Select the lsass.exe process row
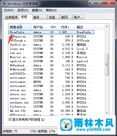The image size is (117, 136). point(51,49)
